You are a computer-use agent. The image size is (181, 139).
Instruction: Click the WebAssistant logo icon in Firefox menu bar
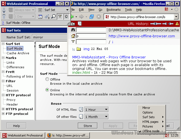(x=166, y=9)
